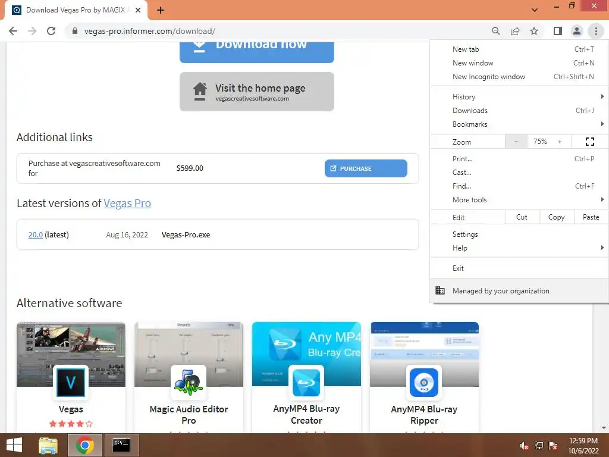Open the Vegas Pro link
The width and height of the screenshot is (609, 457).
[x=127, y=204]
